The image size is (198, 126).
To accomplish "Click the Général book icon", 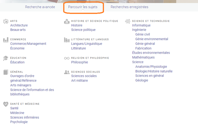I will point(6,72).
